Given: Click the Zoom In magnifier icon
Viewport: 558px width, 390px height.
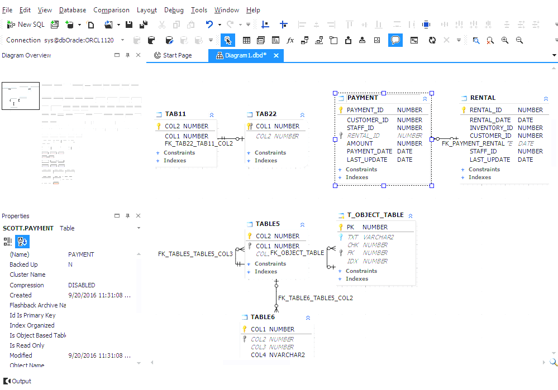Looking at the screenshot, I should [505, 40].
